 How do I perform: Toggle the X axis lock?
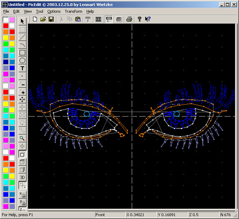click(22, 194)
